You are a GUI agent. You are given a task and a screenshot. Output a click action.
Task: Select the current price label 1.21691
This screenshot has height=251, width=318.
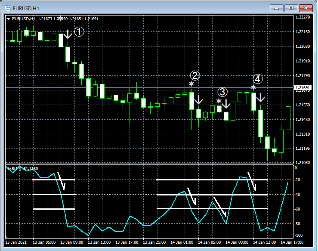303,88
